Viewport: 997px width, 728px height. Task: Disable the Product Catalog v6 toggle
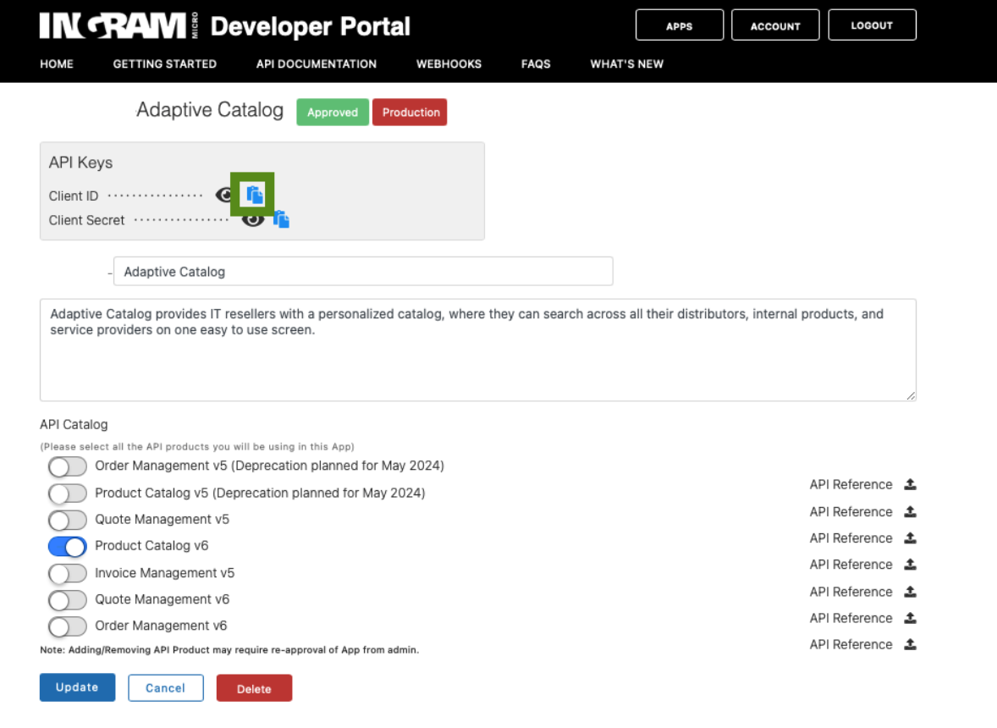(x=68, y=546)
